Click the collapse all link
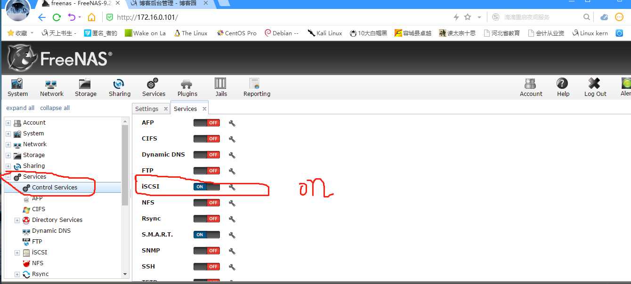Image resolution: width=631 pixels, height=284 pixels. point(55,108)
